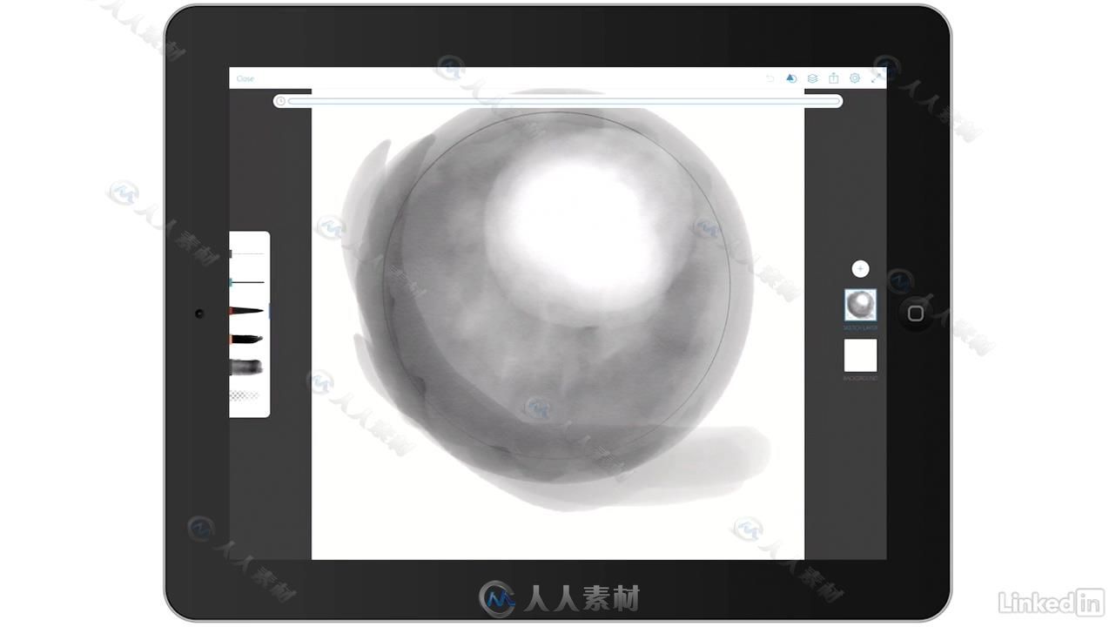Tap the full-screen arrows icon
The width and height of the screenshot is (1116, 627).
(876, 78)
